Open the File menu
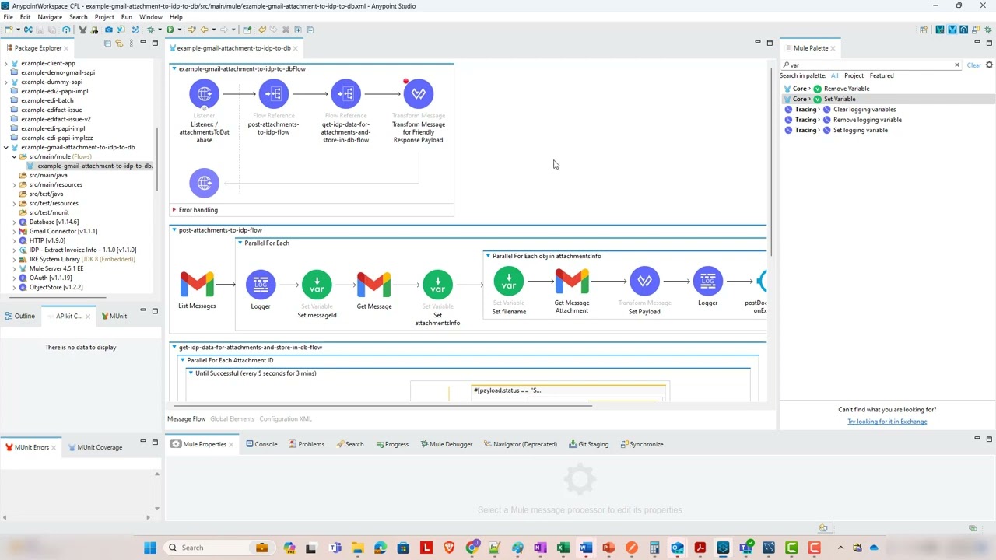This screenshot has height=560, width=996. [x=8, y=17]
